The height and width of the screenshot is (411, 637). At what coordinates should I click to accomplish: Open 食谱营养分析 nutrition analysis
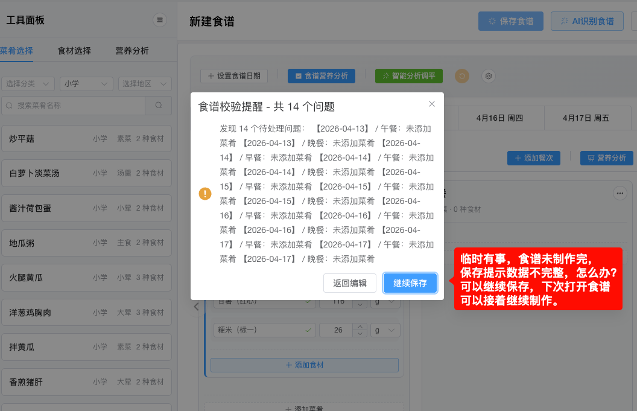tap(321, 75)
